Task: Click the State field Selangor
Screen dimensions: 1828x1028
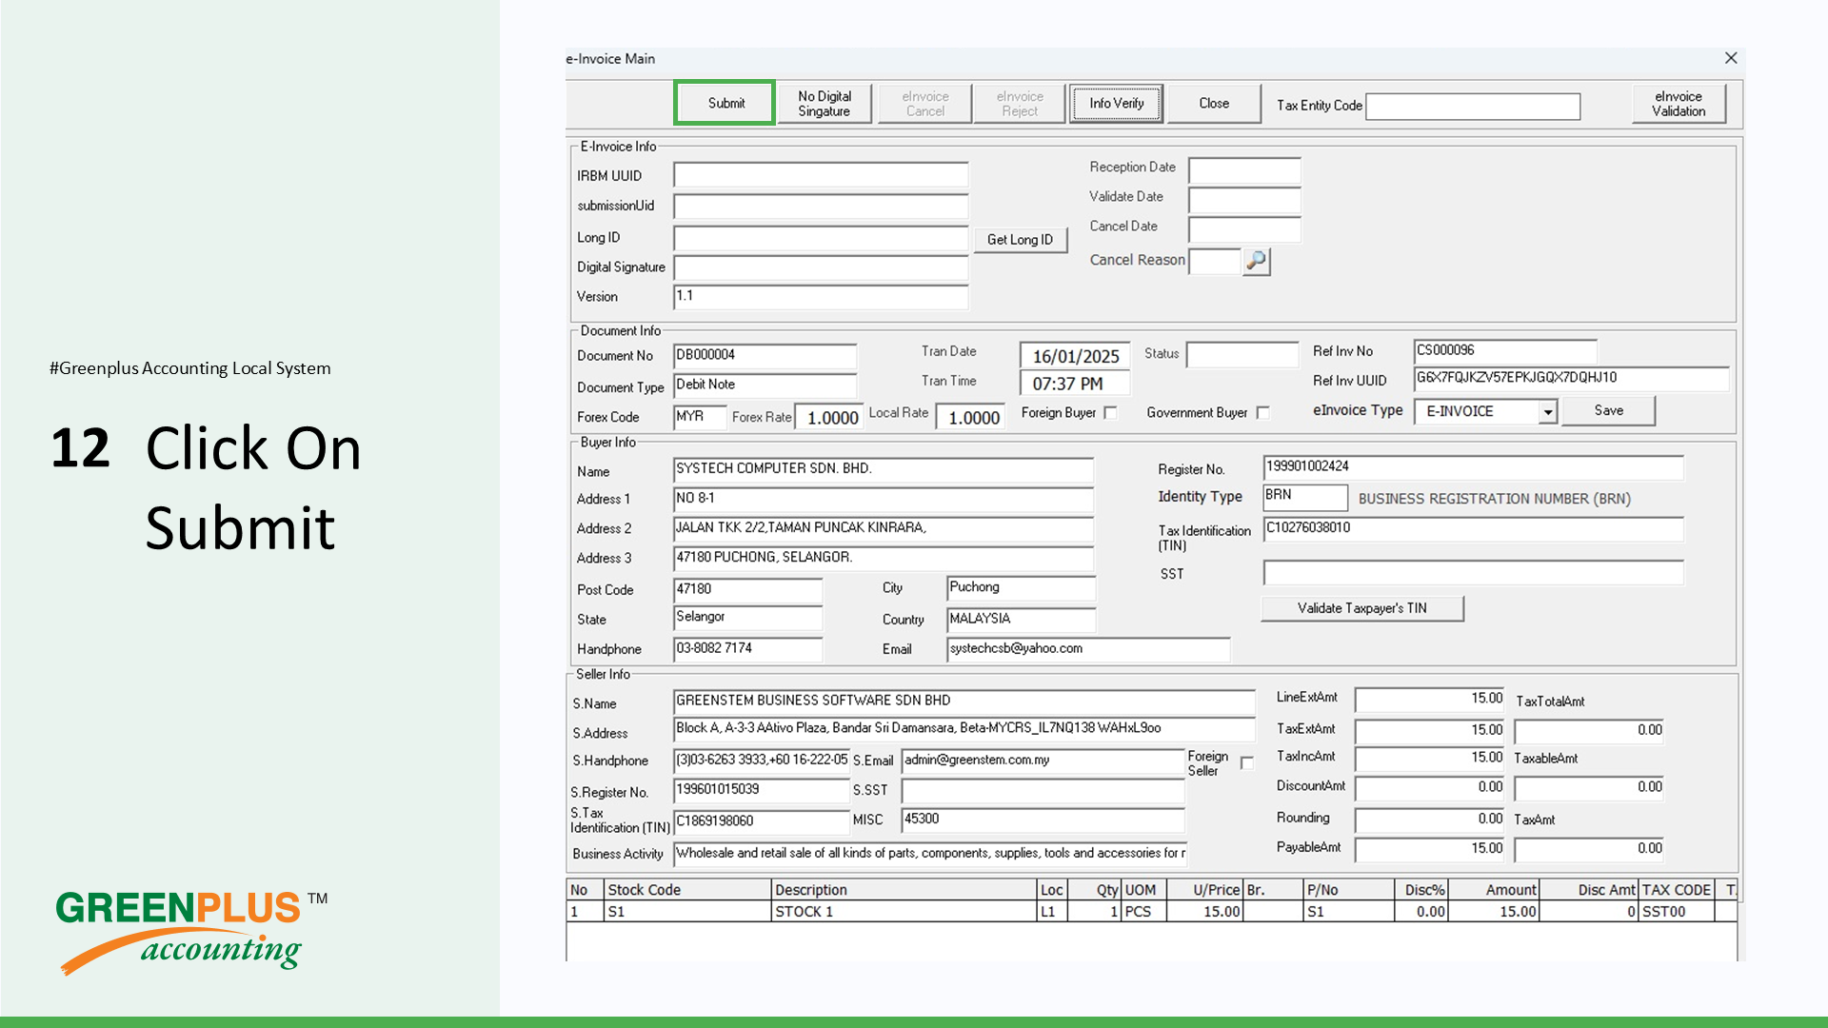Action: [x=748, y=618]
